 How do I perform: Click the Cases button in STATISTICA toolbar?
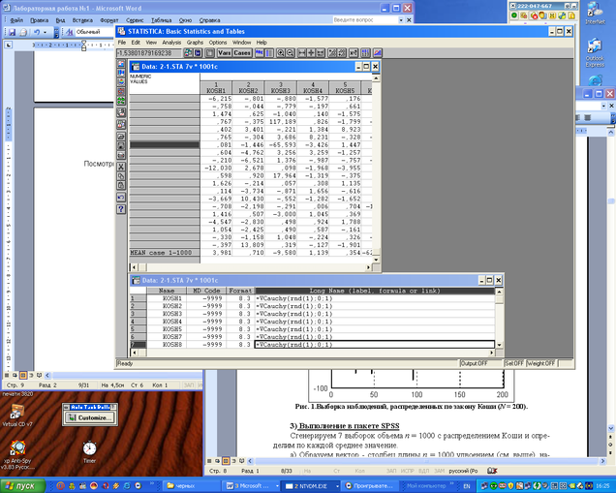tap(241, 53)
